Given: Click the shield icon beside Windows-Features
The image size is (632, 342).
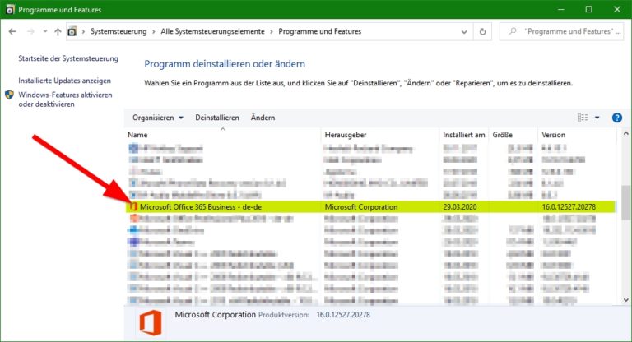Looking at the screenshot, I should click(x=9, y=95).
